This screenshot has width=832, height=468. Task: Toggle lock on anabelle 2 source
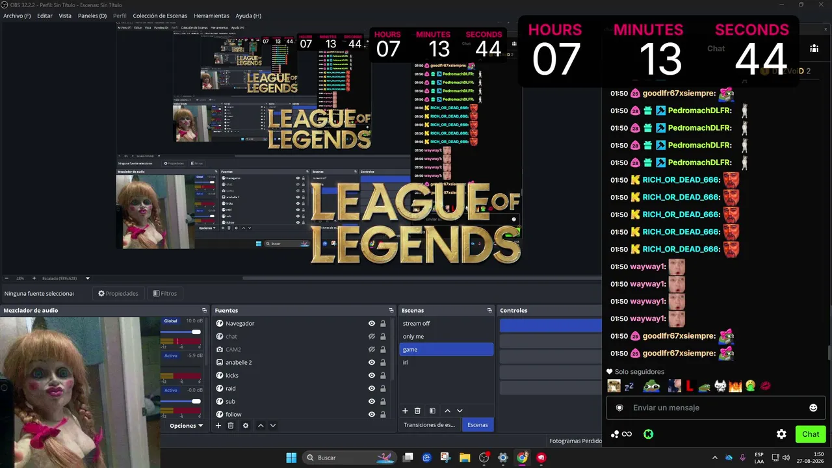(383, 363)
